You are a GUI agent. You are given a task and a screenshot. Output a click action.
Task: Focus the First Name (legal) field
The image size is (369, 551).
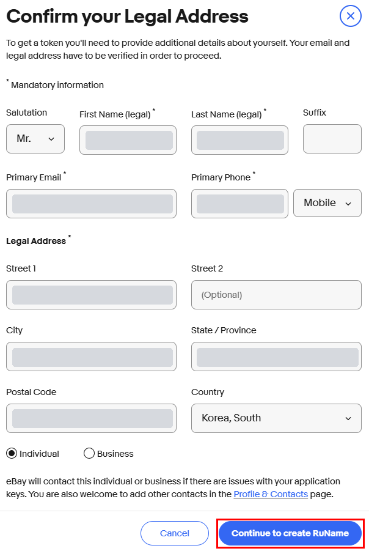[x=128, y=140]
